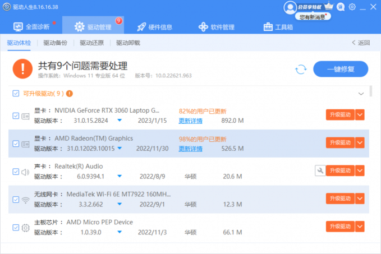Uncheck the NVIDIA GeForce RTX 3060 checkbox

[x=16, y=116]
